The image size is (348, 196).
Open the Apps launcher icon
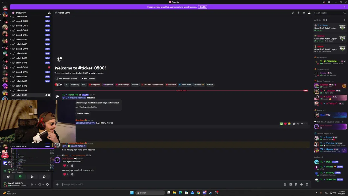point(307,184)
